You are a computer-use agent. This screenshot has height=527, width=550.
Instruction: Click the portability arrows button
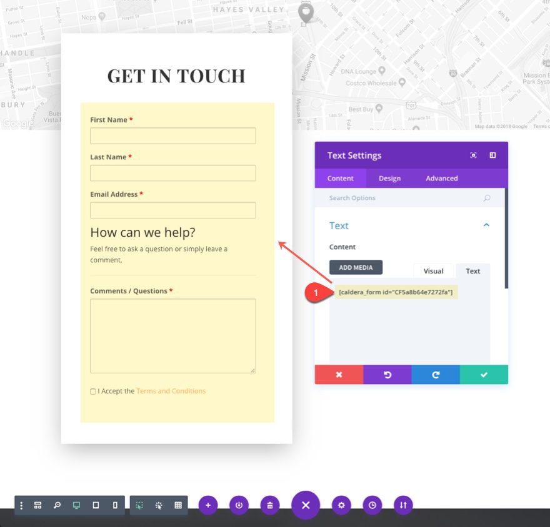click(x=403, y=505)
